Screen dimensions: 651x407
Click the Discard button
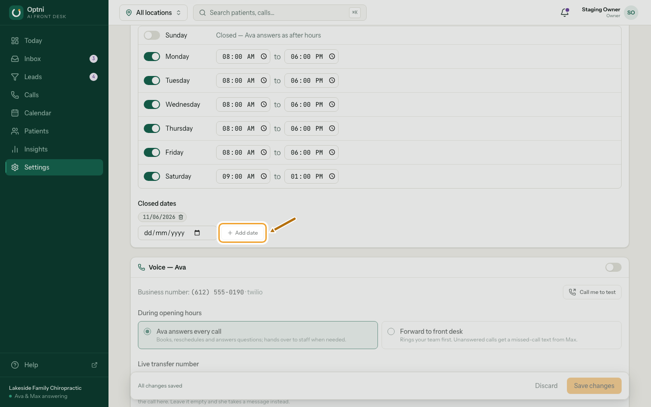point(546,386)
